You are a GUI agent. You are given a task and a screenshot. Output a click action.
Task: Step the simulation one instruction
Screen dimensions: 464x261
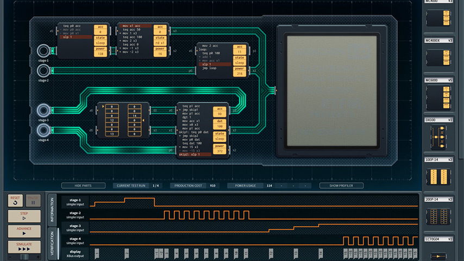[23, 216]
